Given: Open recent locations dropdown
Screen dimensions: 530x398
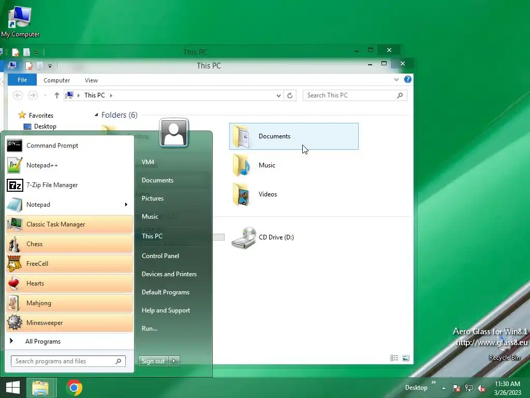Looking at the screenshot, I should 46,95.
